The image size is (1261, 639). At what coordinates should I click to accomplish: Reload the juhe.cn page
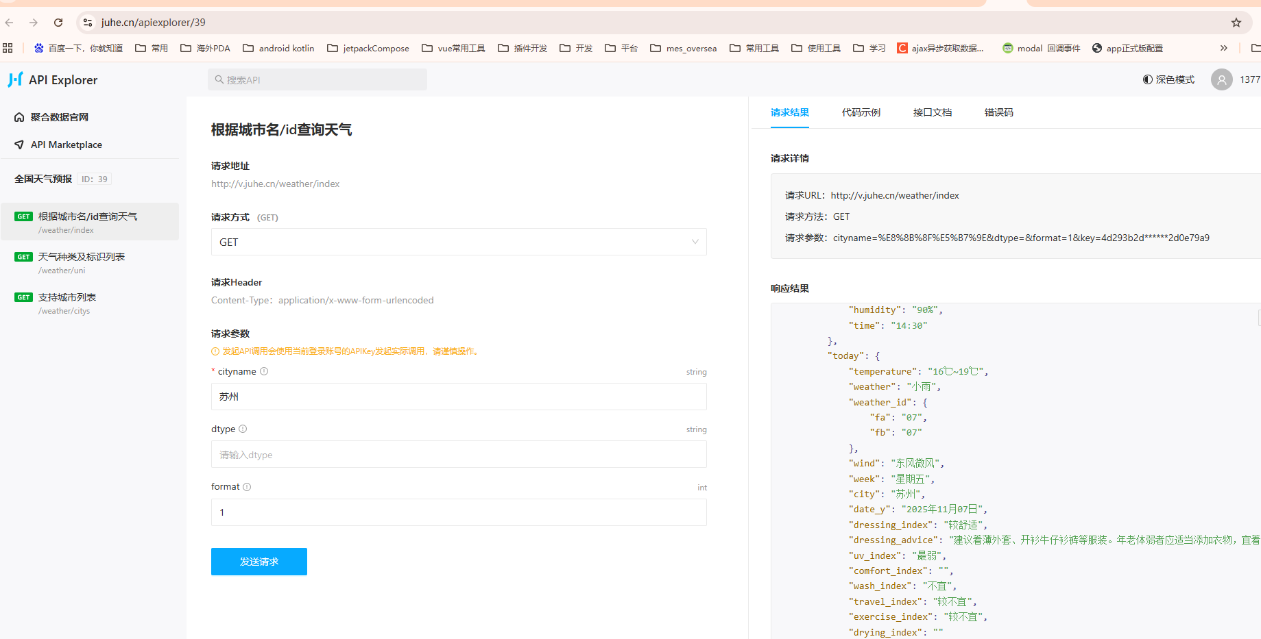[58, 23]
